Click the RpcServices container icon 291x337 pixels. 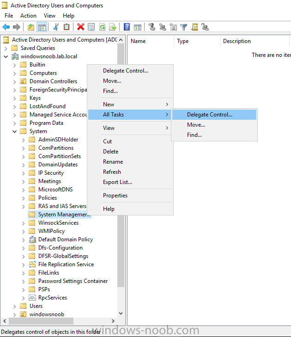tap(32, 298)
